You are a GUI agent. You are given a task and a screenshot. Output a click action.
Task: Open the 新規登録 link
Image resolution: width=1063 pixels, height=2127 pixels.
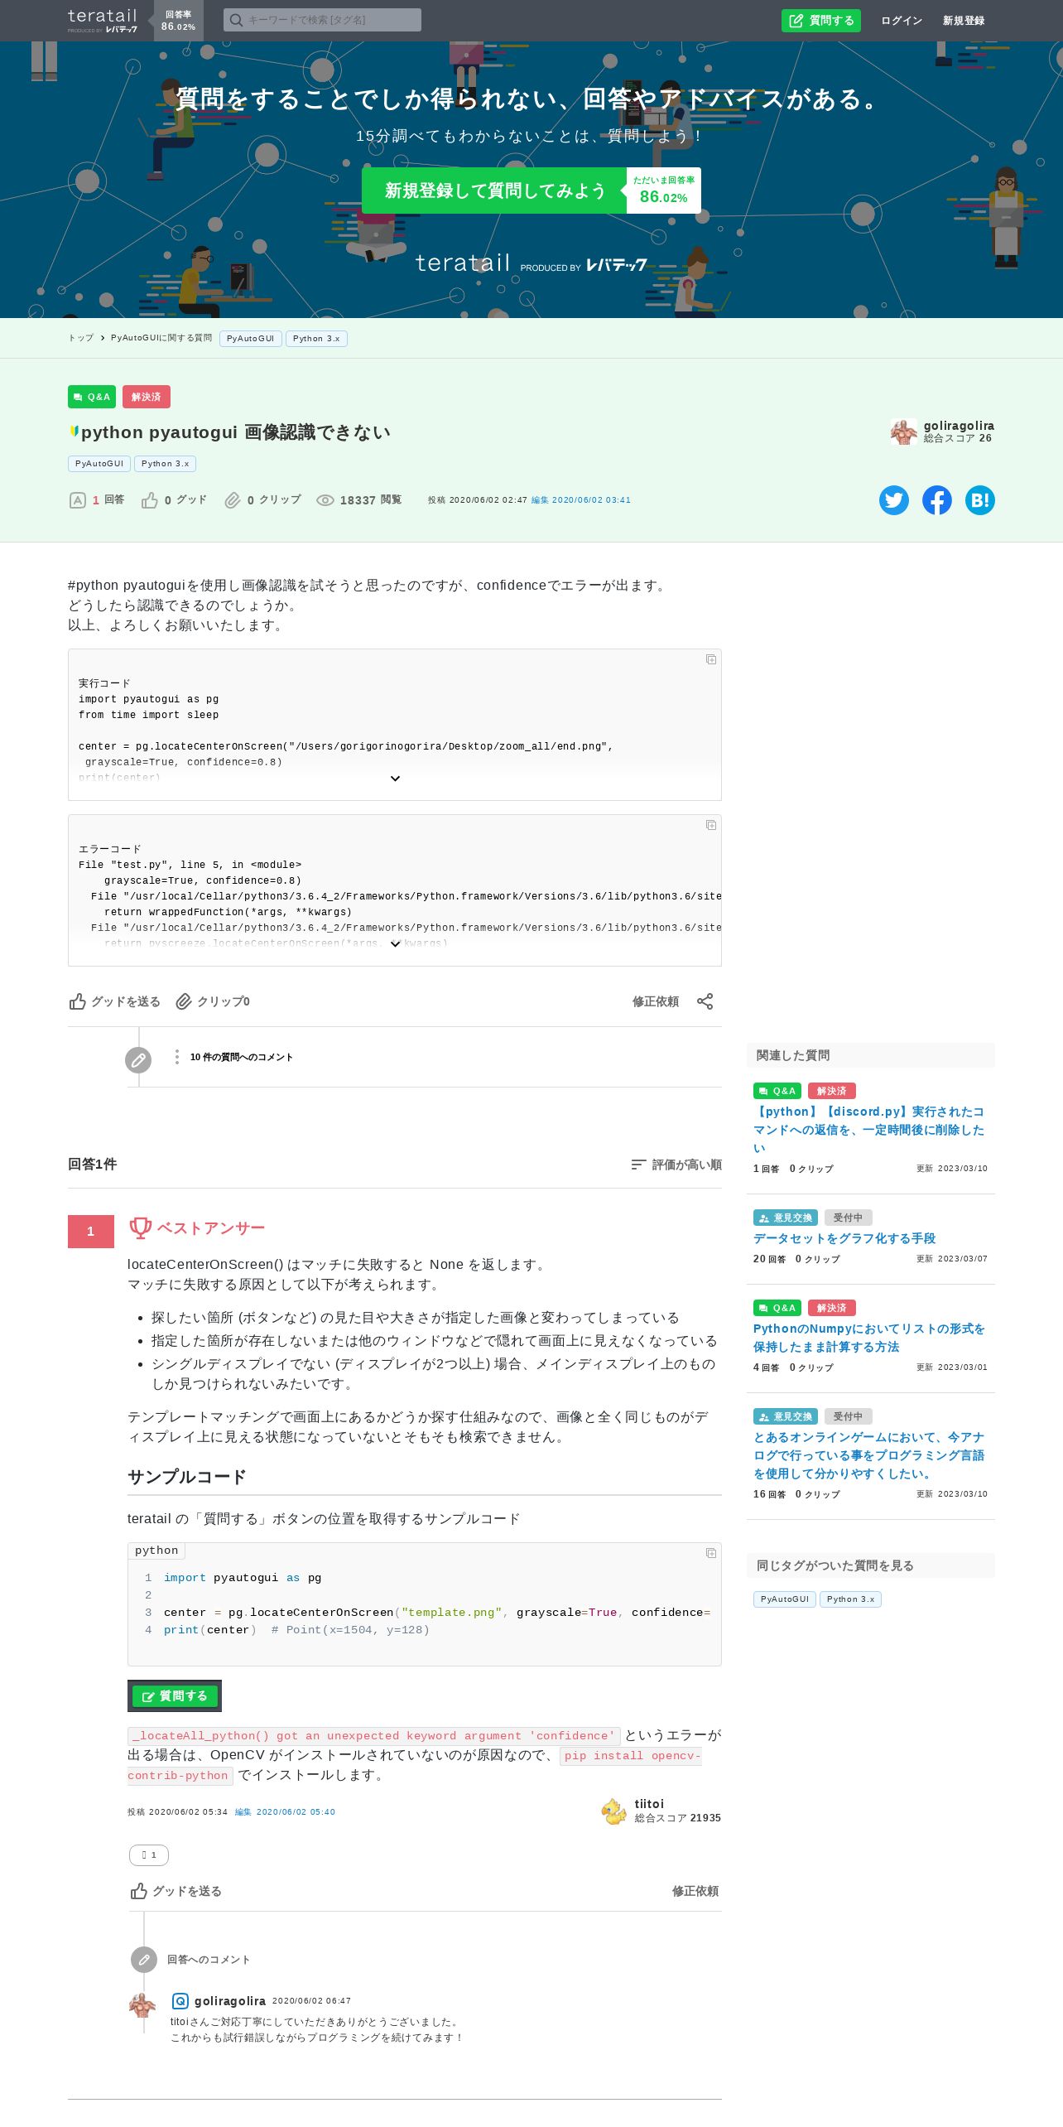tap(963, 21)
